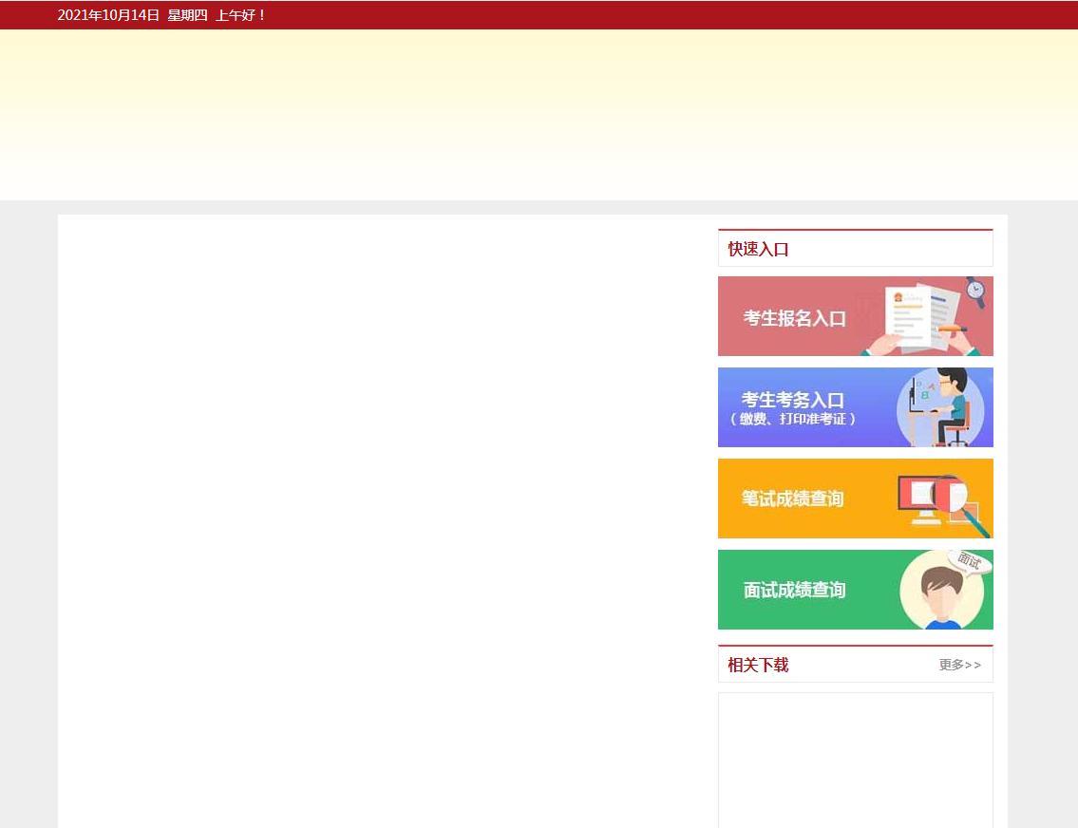This screenshot has width=1078, height=828.
Task: Click the national emblem form icon on registration banner
Action: click(x=900, y=297)
